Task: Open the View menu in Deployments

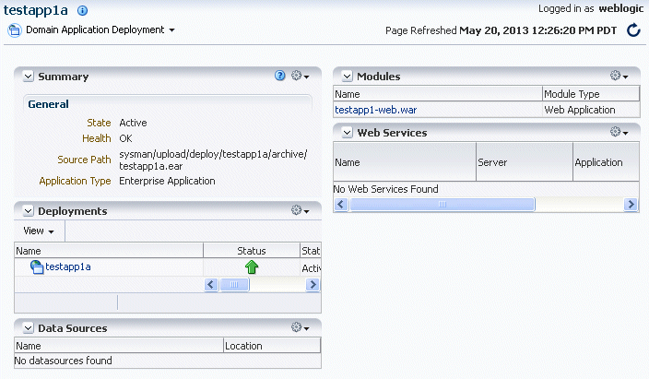Action: (39, 231)
